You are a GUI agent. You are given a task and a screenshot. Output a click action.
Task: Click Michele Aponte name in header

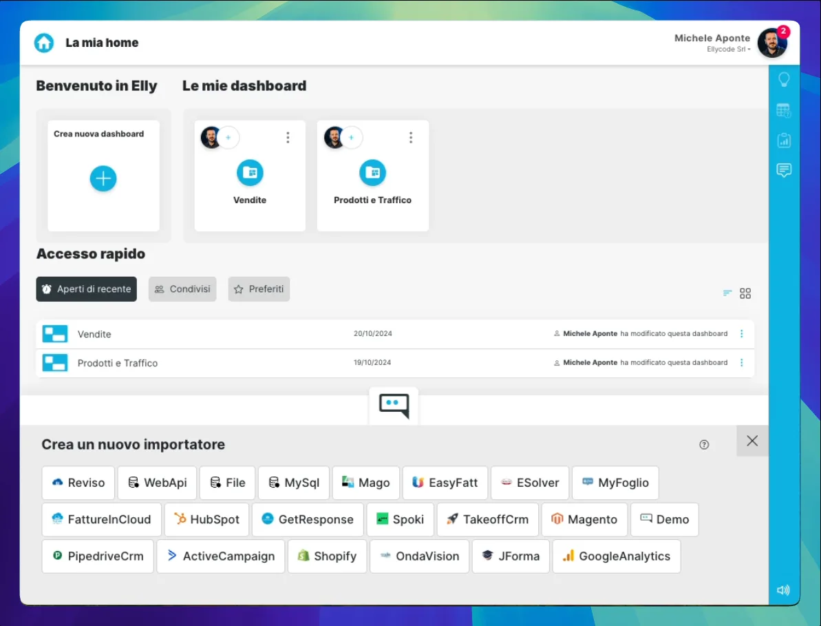coord(712,39)
